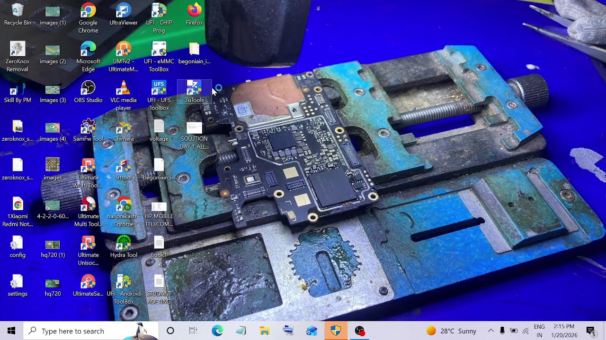Open 1Xiaomi Redmi Not... Chrome file
606x340 pixels.
pos(18,212)
